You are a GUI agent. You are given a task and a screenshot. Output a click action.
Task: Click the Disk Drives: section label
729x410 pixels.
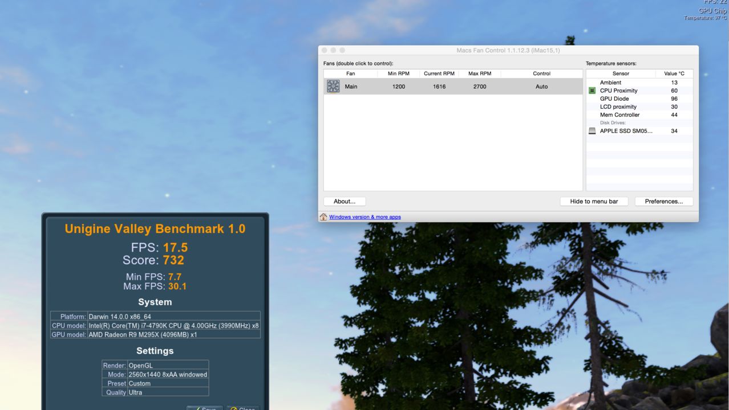(x=613, y=122)
